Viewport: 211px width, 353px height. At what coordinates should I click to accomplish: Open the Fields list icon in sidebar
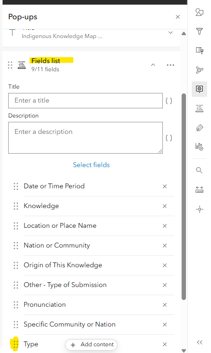point(199,108)
